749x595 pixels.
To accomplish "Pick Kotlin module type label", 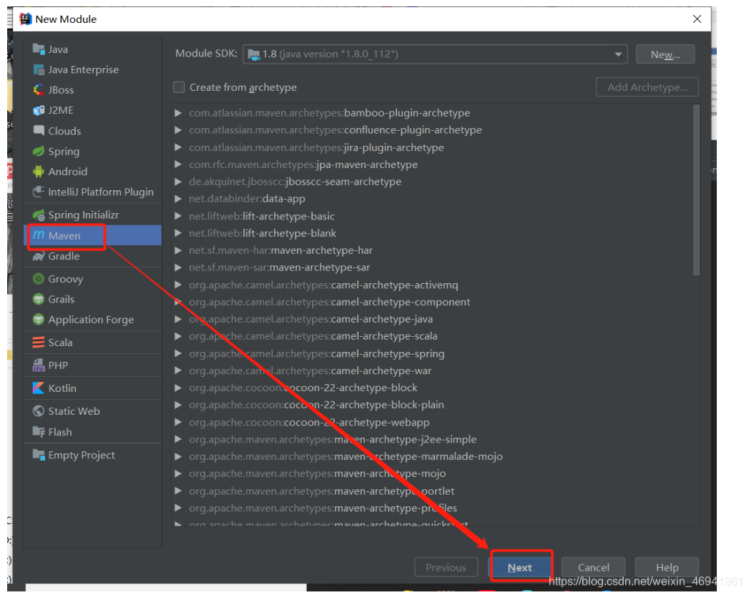I will (x=62, y=388).
